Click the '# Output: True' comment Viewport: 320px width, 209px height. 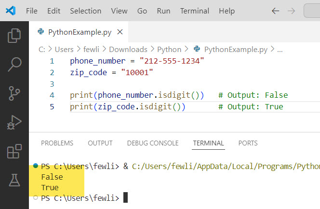click(x=251, y=107)
